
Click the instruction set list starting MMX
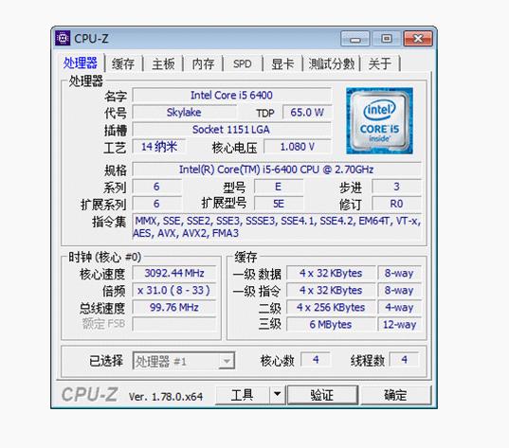pos(277,226)
